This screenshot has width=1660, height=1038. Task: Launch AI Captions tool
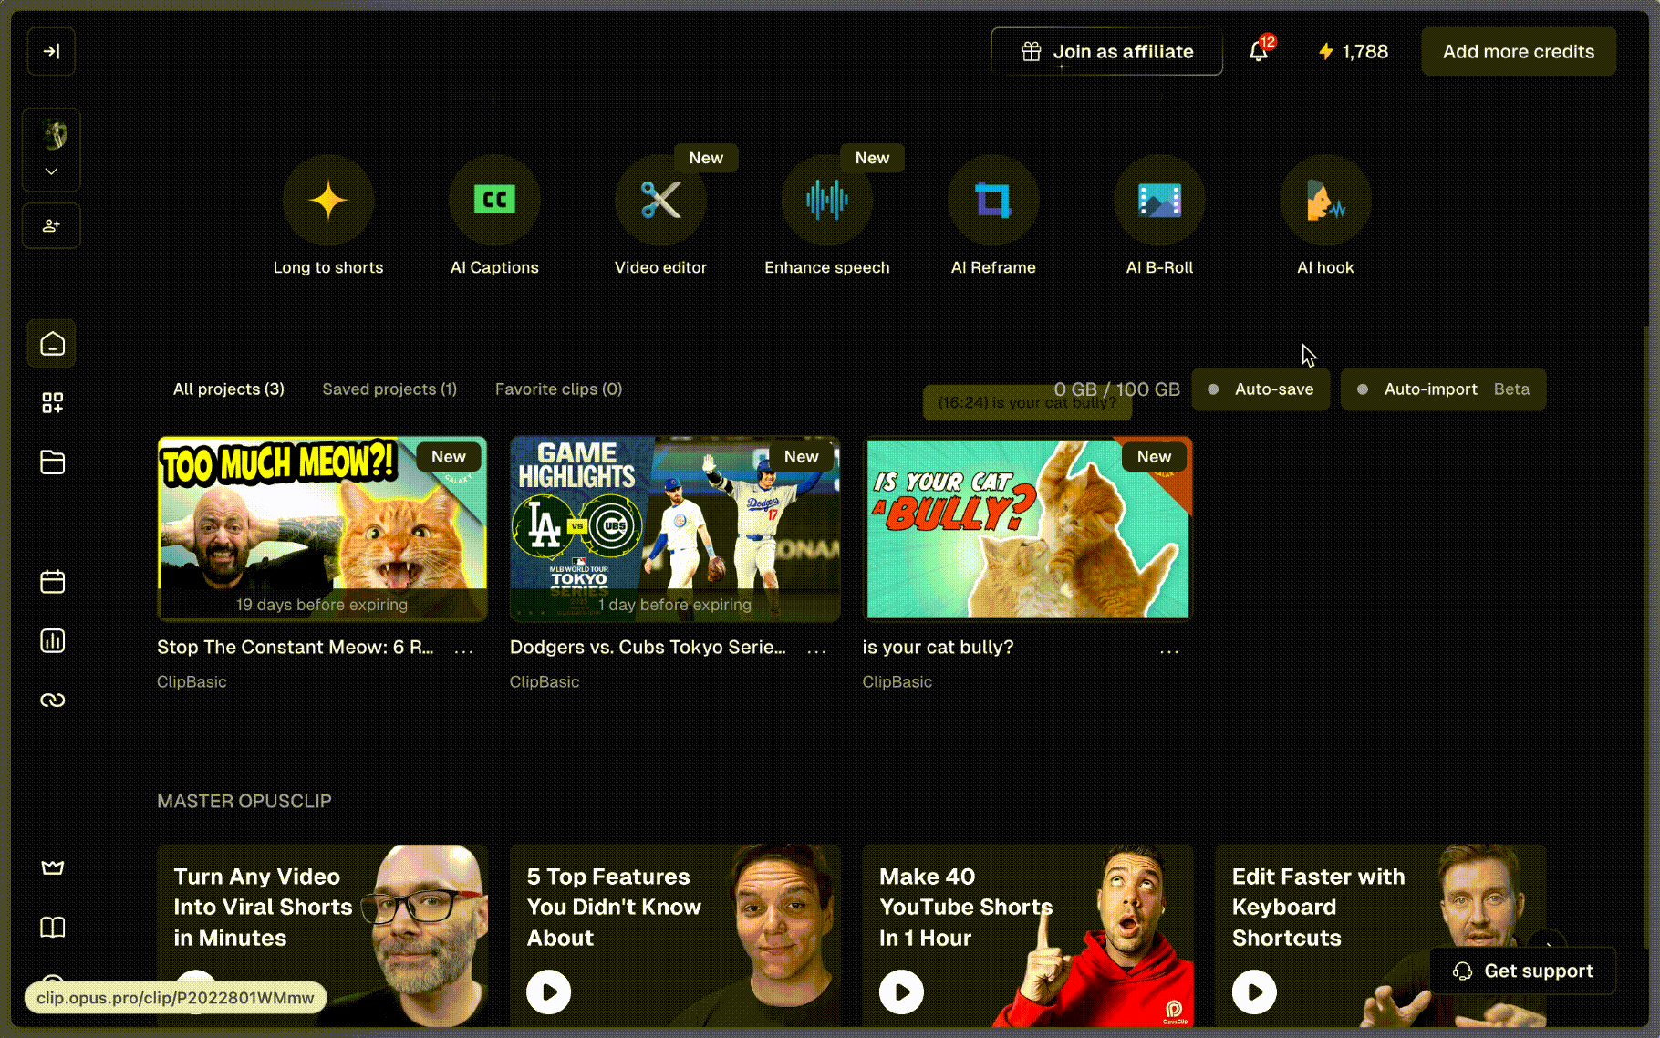click(x=494, y=200)
